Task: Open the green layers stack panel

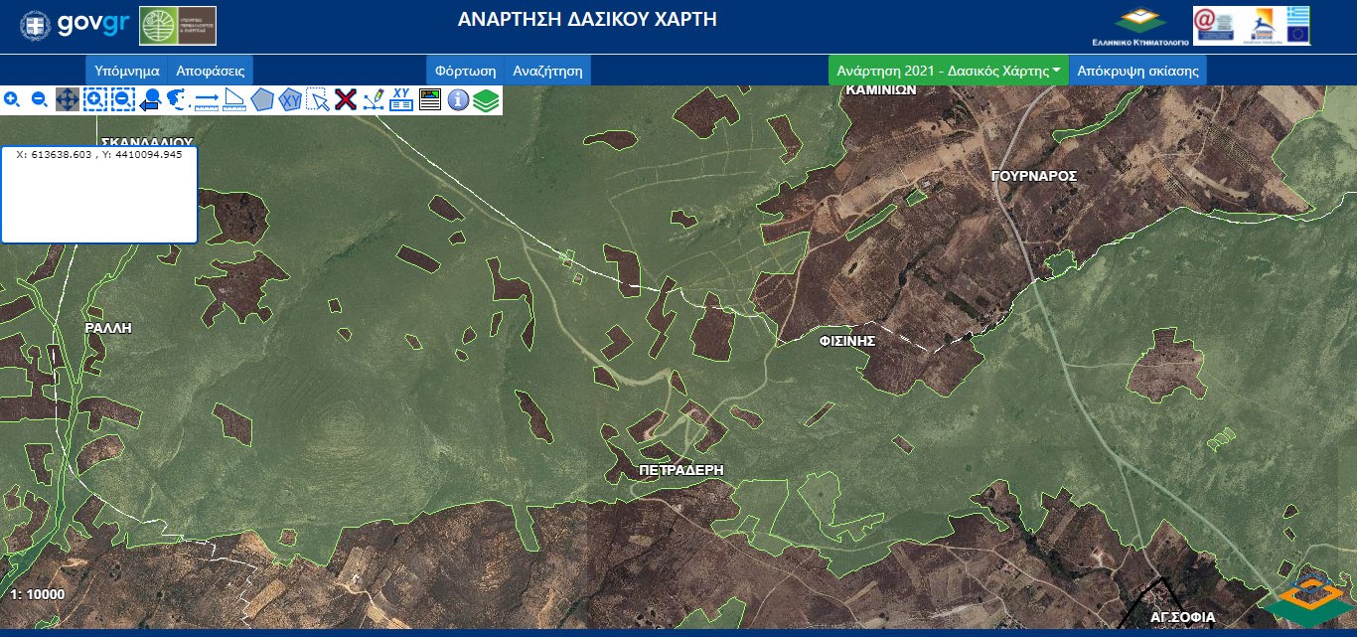Action: pyautogui.click(x=486, y=99)
